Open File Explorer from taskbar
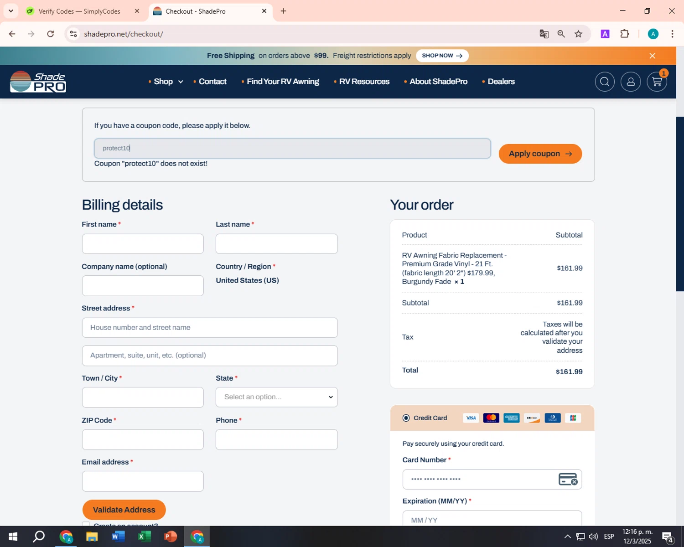The width and height of the screenshot is (684, 547). pyautogui.click(x=92, y=537)
